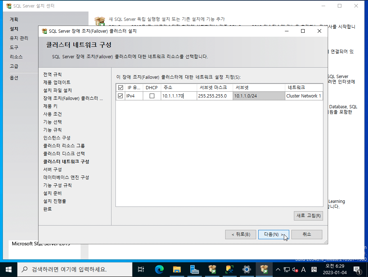Proceed with the 다음(N) button

(274, 234)
